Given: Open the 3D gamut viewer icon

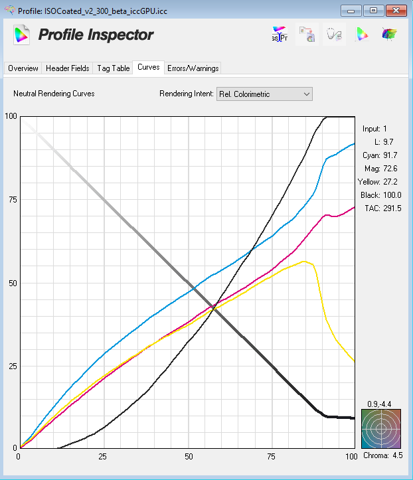Looking at the screenshot, I should [389, 34].
